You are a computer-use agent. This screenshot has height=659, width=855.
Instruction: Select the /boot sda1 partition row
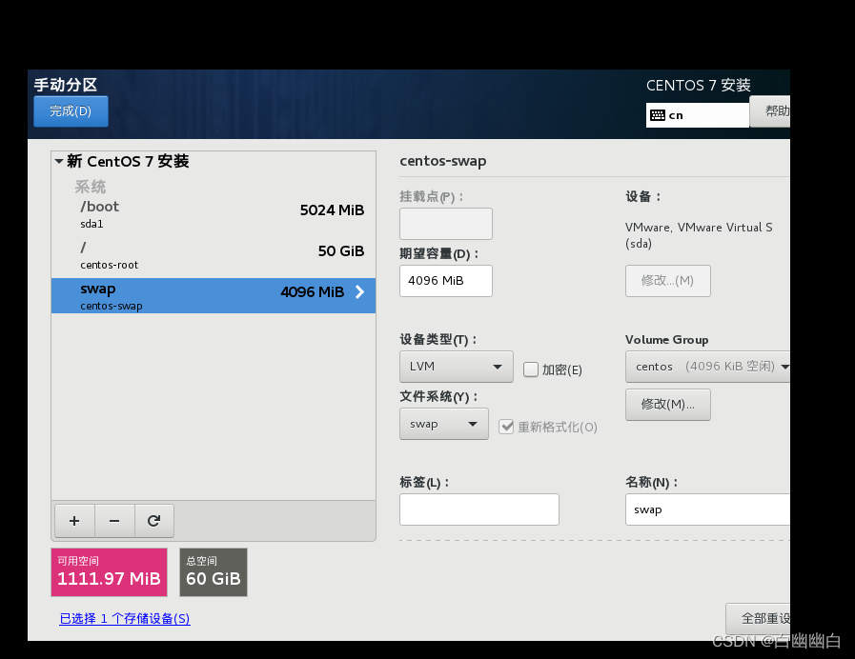(214, 214)
